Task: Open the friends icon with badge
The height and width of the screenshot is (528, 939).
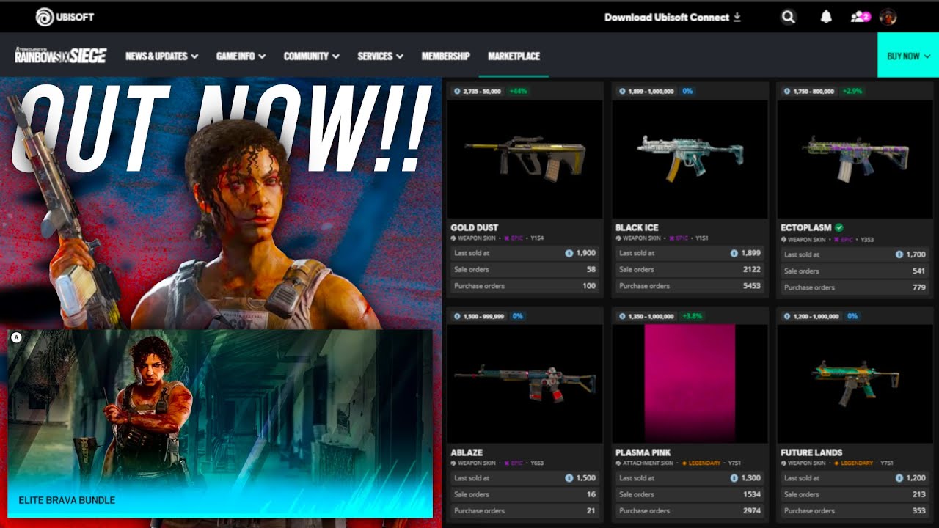Action: click(x=860, y=17)
